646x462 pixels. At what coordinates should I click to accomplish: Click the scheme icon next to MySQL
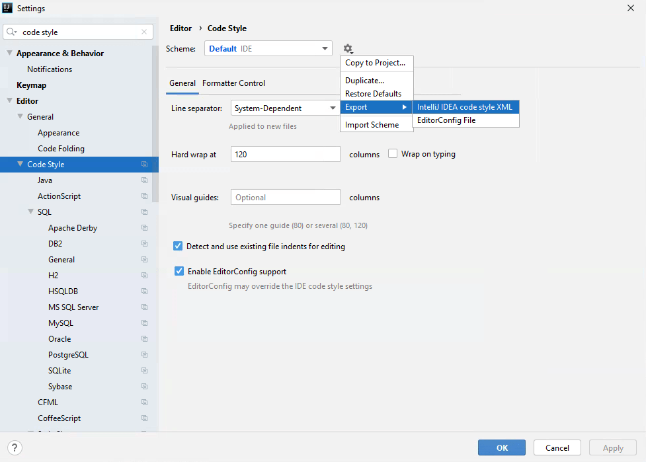pyautogui.click(x=144, y=323)
